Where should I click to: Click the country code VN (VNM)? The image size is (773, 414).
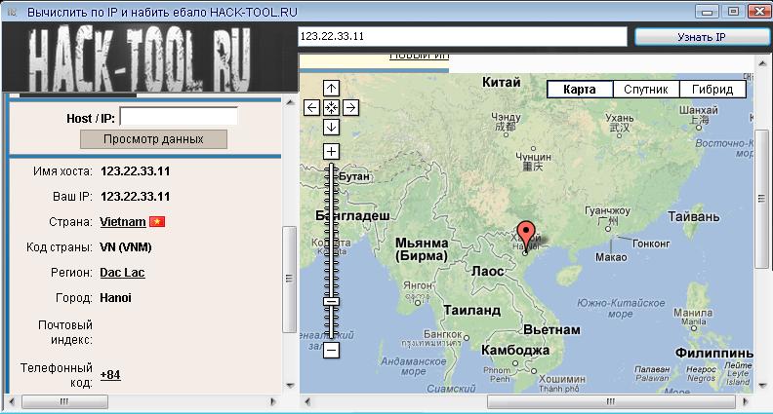click(x=126, y=247)
